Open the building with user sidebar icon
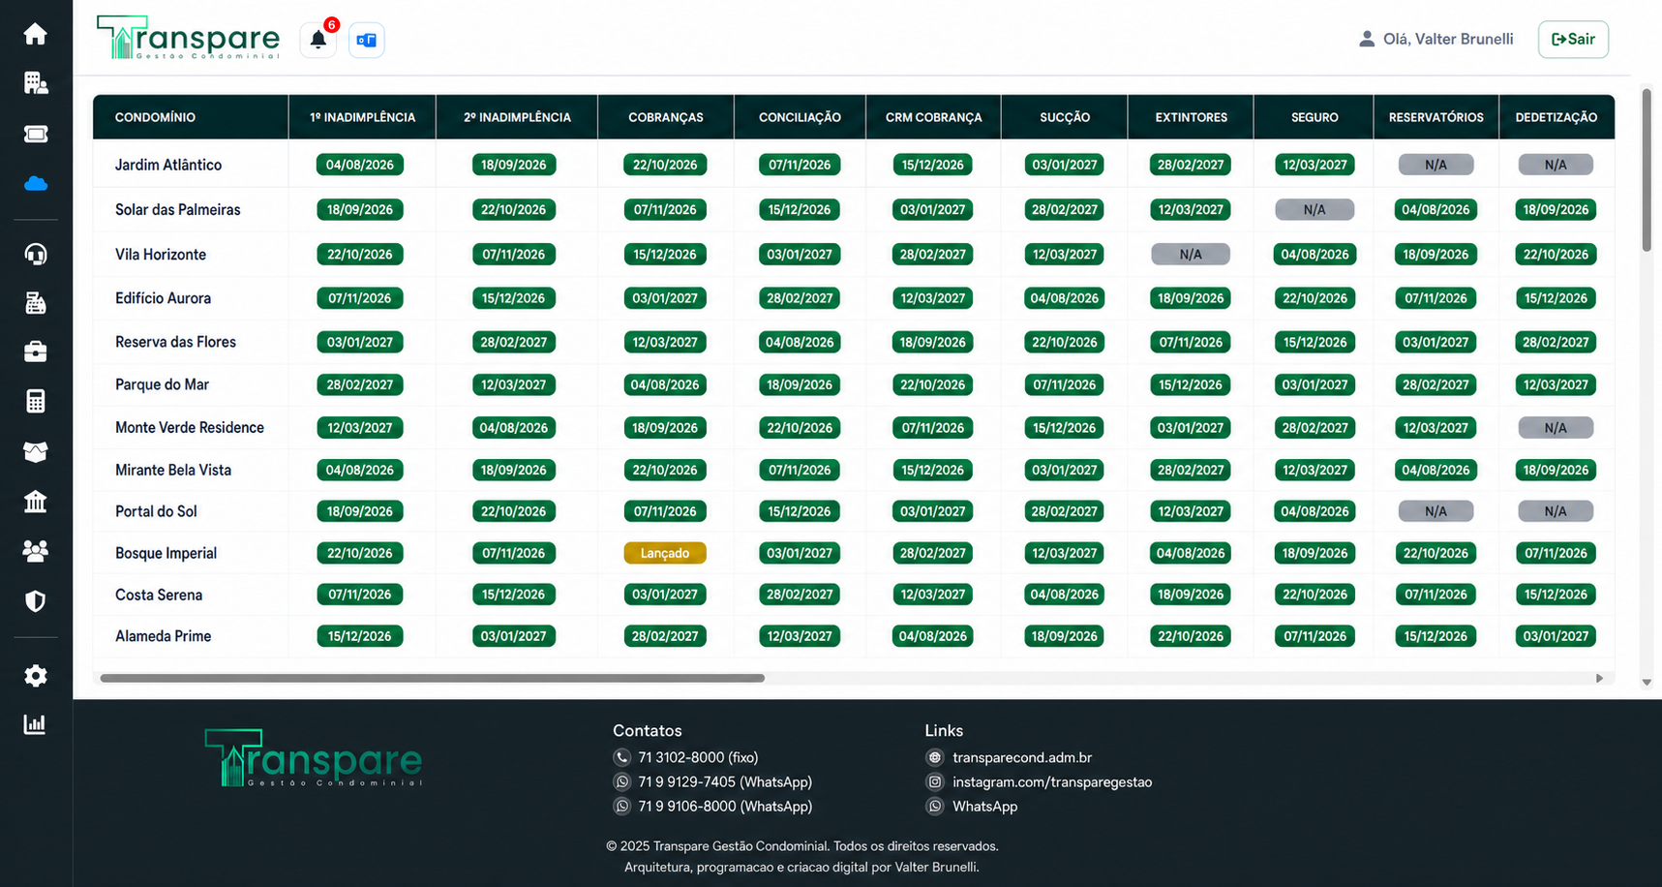This screenshot has width=1662, height=887. (x=36, y=83)
